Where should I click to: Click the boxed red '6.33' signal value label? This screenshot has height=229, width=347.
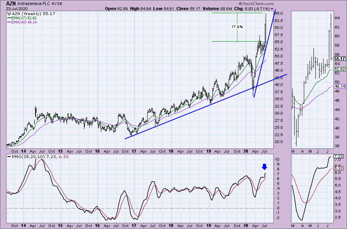pyautogui.click(x=339, y=168)
